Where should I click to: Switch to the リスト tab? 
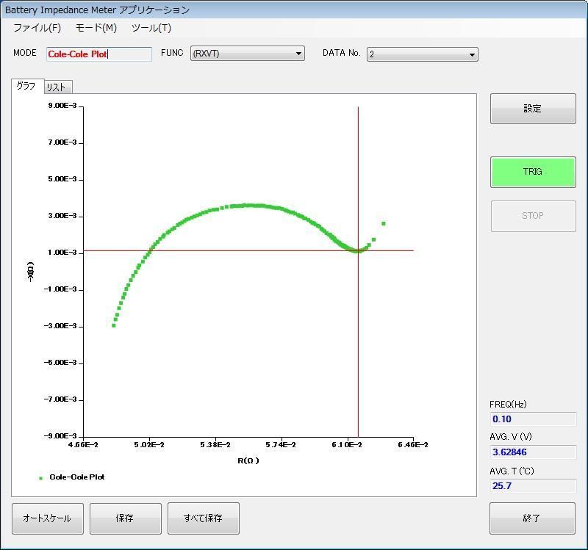57,87
